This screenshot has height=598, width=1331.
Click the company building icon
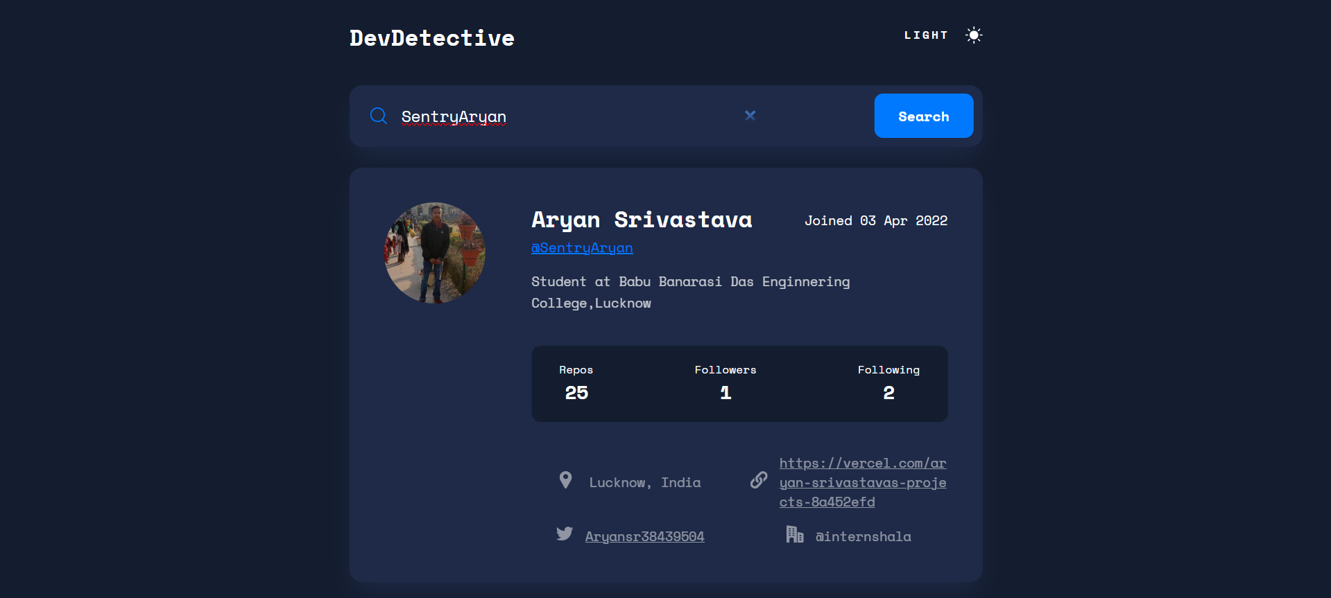[794, 534]
